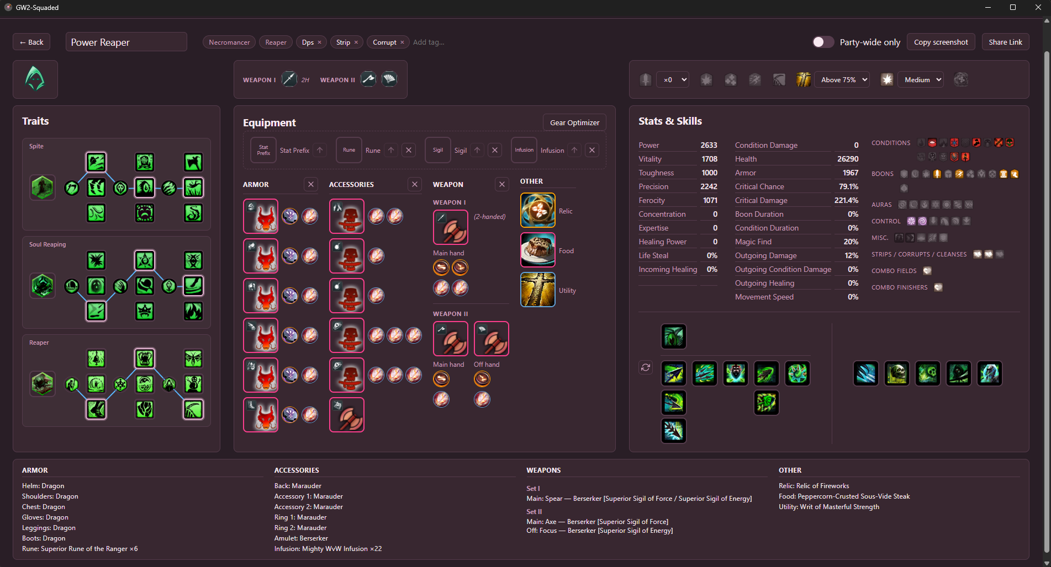Clear all armor with X button
Viewport: 1051px width, 567px height.
311,184
